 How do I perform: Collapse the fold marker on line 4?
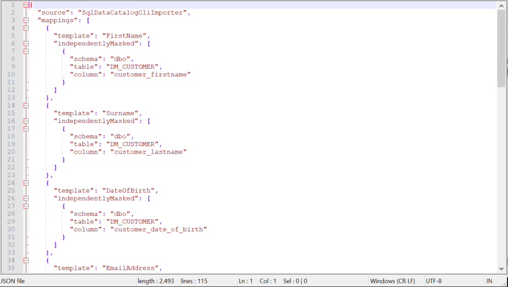26,28
